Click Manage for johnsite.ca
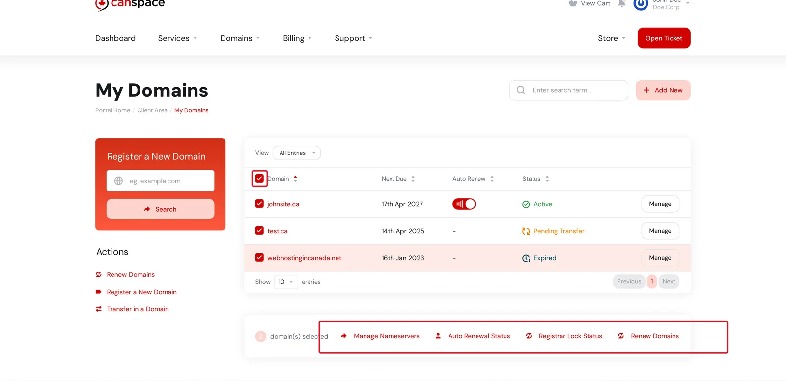786x381 pixels. (660, 204)
